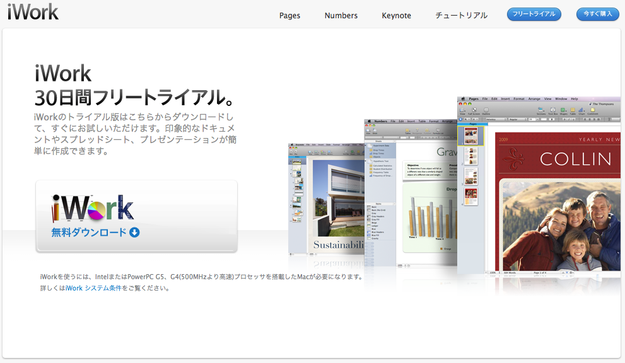Open the Function icon in Numbers toolbar
This screenshot has height=363, width=625.
(428, 130)
